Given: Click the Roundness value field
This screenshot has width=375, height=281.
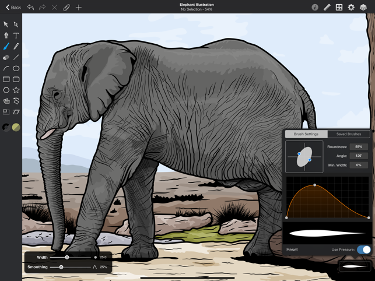Looking at the screenshot, I should [x=359, y=147].
